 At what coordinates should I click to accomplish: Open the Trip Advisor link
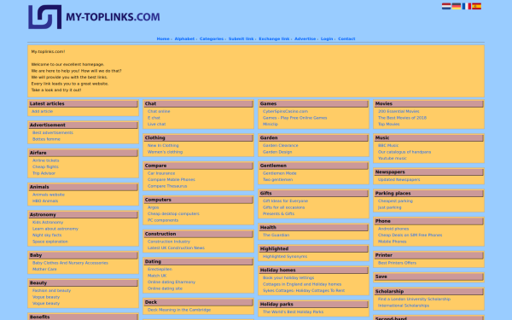point(44,173)
